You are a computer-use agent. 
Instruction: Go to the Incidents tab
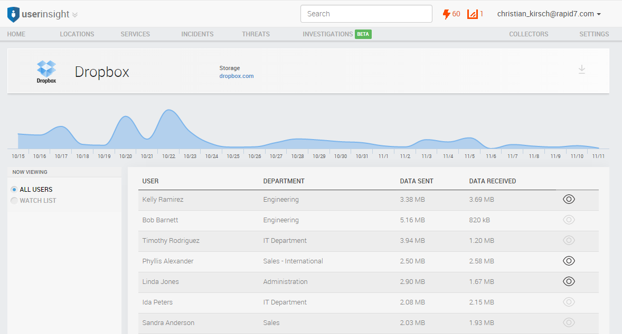197,34
